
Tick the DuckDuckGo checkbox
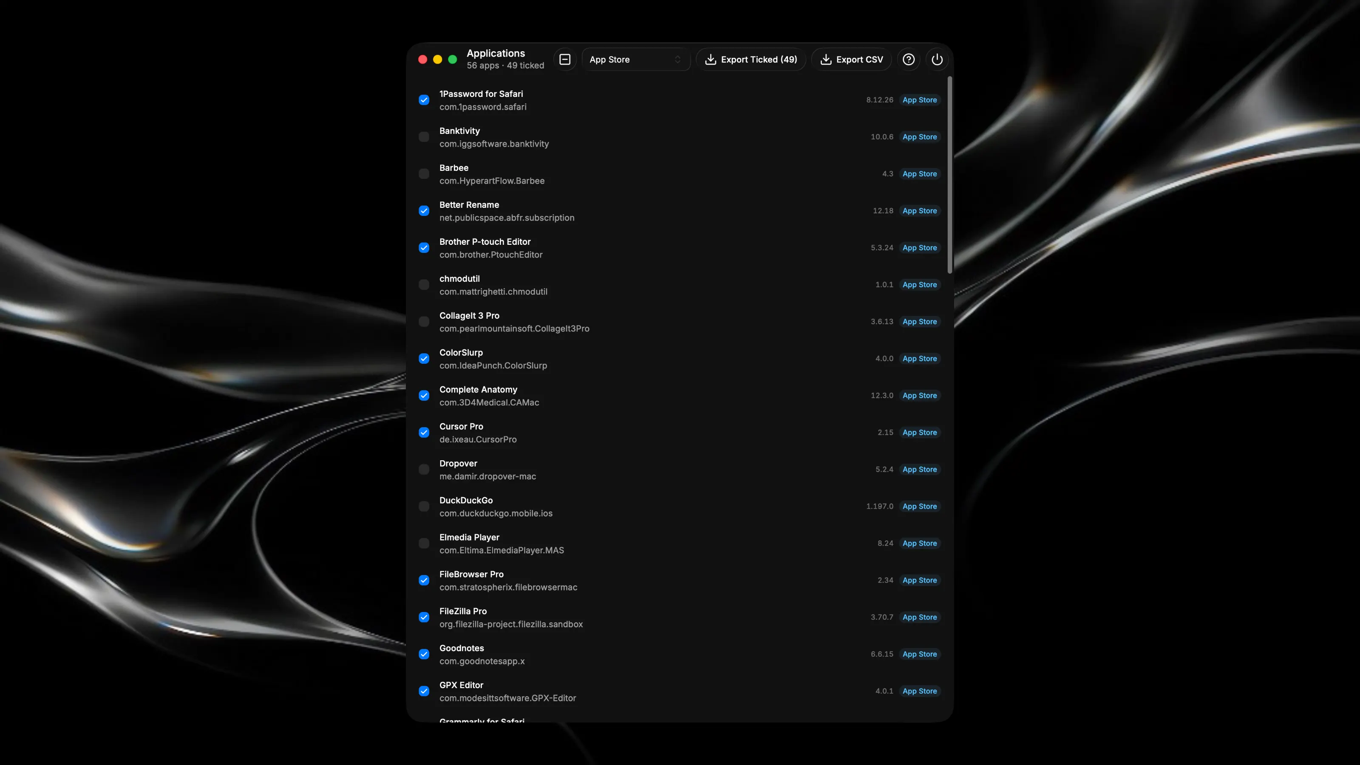point(424,506)
